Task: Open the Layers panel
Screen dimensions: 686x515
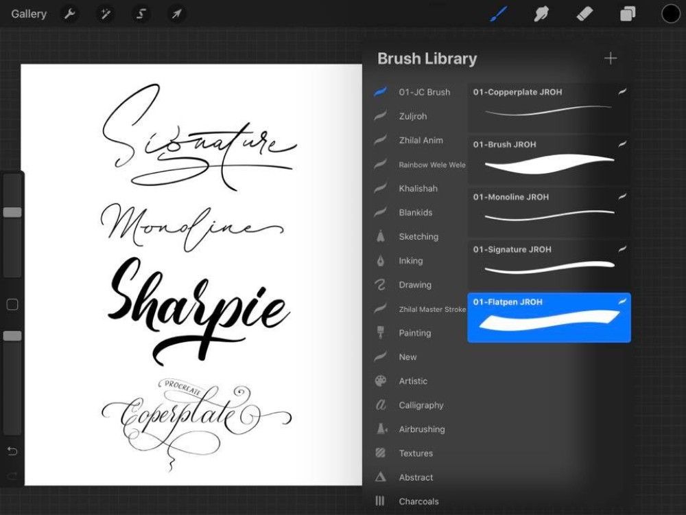Action: point(628,14)
